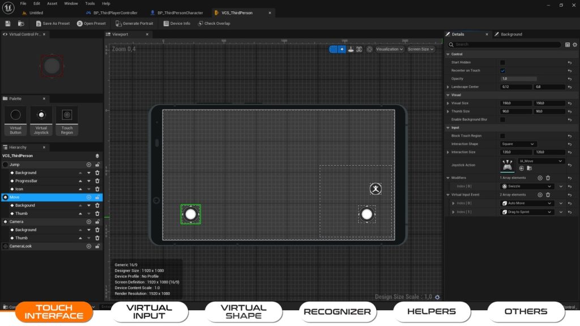Tick the Enable Background Blur checkbox
Viewport: 580px width, 326px height.
click(x=502, y=119)
